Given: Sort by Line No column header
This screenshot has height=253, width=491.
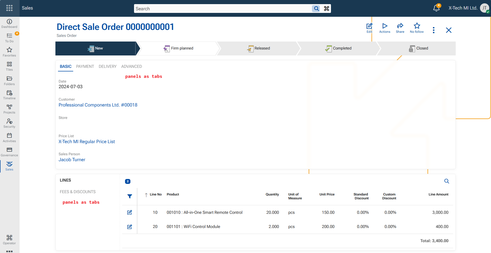Looking at the screenshot, I should [155, 194].
